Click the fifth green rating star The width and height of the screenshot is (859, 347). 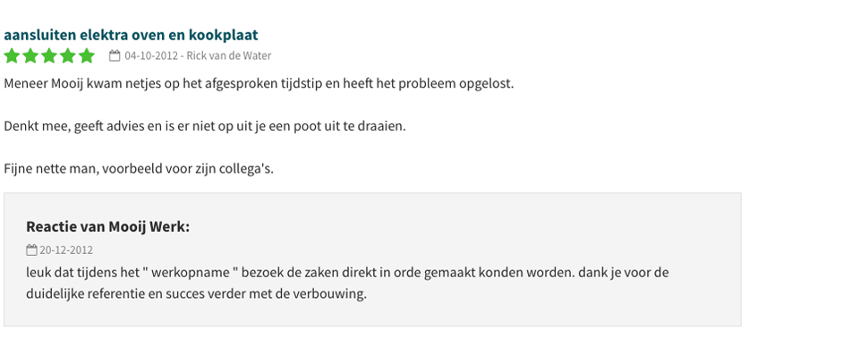tap(87, 55)
